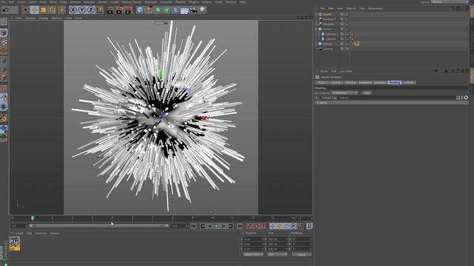Toggle the Cloner enable checkmark
The height and width of the screenshot is (266, 474).
pyautogui.click(x=347, y=29)
